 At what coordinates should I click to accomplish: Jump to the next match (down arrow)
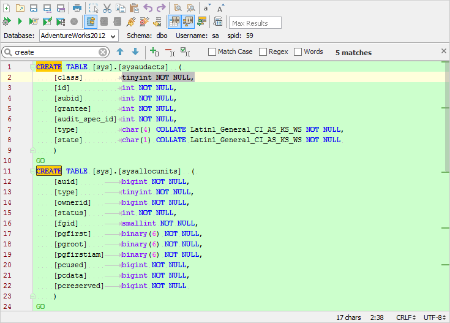[135, 51]
